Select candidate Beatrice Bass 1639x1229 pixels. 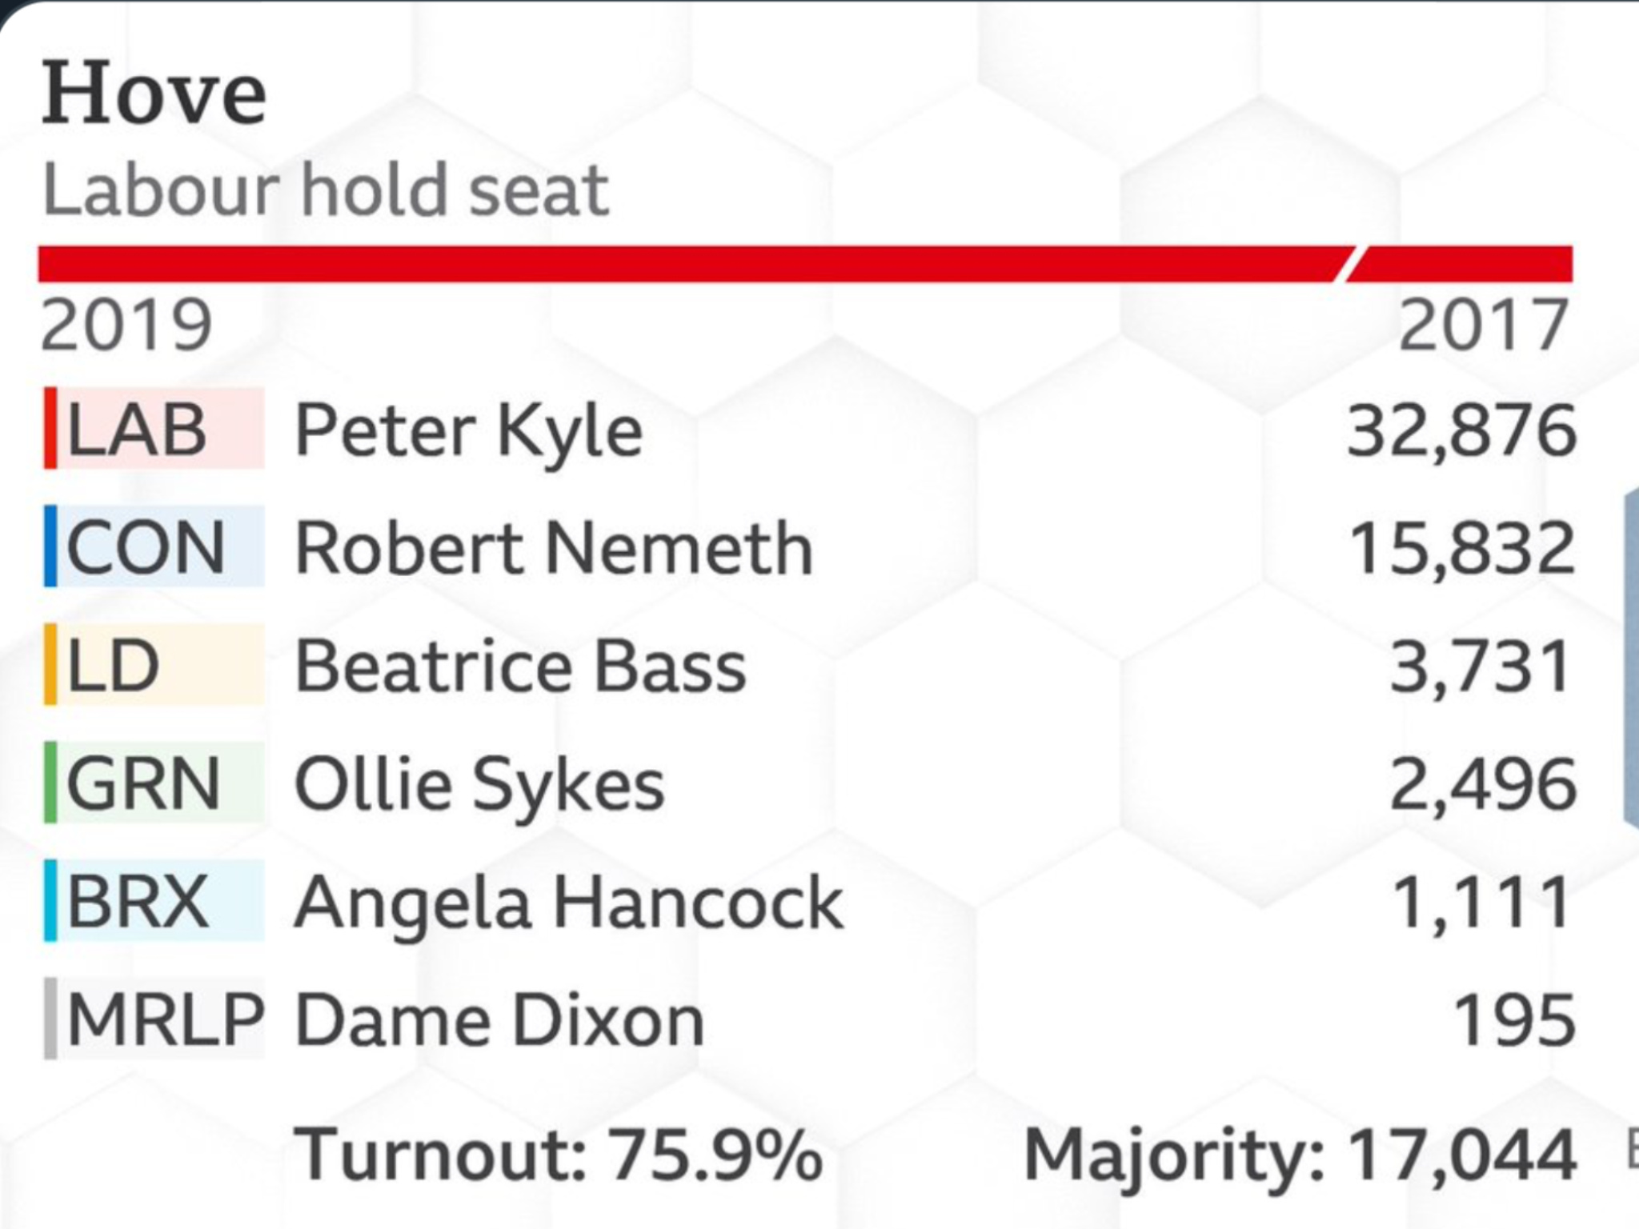coord(520,666)
